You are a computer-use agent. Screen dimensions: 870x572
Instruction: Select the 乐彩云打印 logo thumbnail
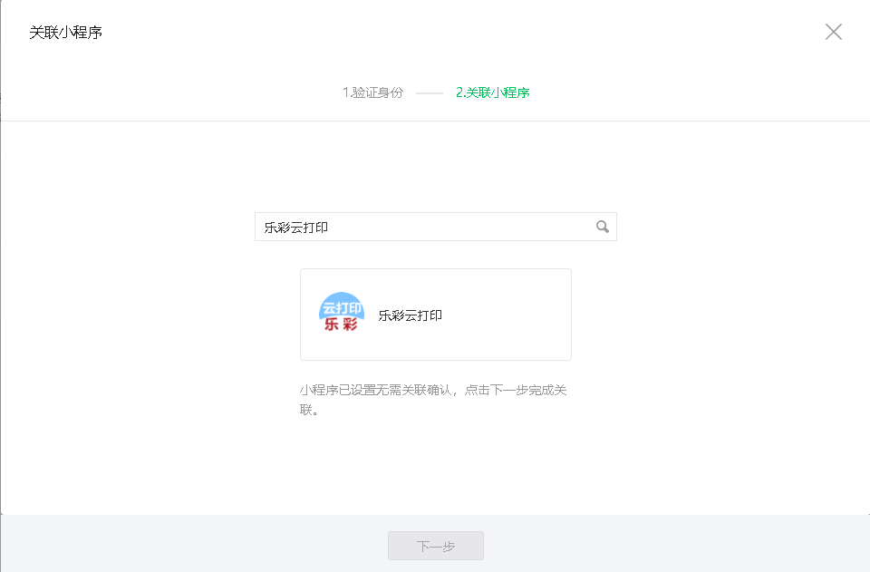342,312
